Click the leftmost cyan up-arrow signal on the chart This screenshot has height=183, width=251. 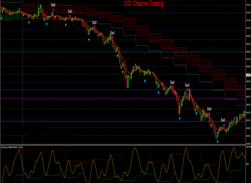coord(1,18)
